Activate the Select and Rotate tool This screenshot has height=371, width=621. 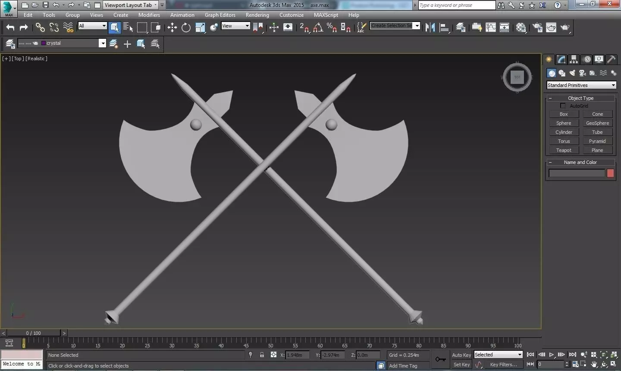186,28
